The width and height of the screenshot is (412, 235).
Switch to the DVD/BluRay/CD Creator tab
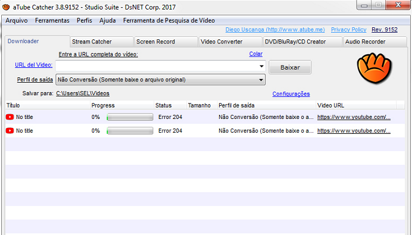coord(302,42)
